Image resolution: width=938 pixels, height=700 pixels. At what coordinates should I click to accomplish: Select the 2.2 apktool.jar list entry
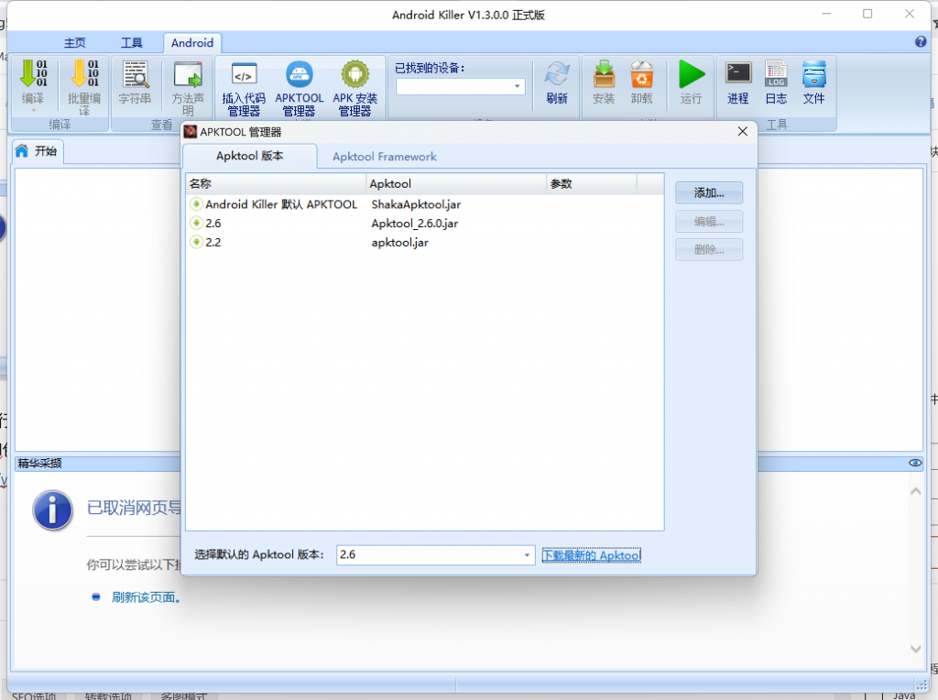coord(213,243)
